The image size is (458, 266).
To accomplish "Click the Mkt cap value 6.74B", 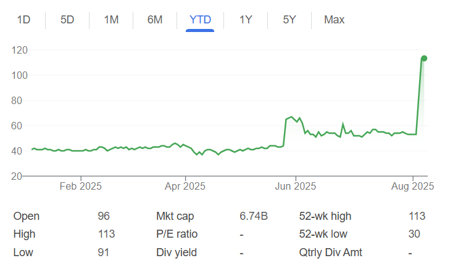I will coord(254,216).
